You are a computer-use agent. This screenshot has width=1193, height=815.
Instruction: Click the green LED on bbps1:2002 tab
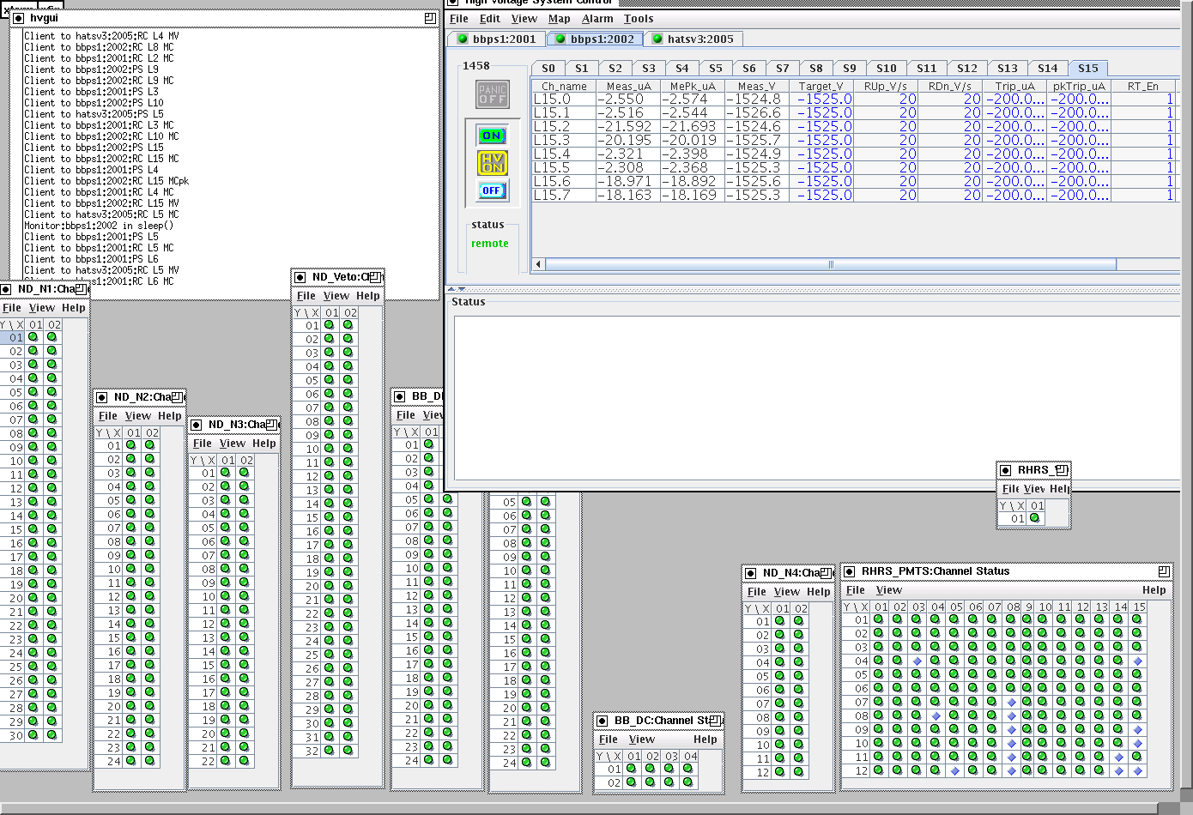pos(560,39)
